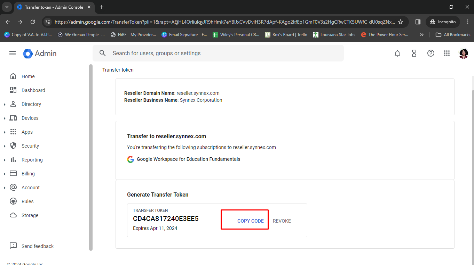Reload the page
Image resolution: width=474 pixels, height=265 pixels.
pos(33,22)
